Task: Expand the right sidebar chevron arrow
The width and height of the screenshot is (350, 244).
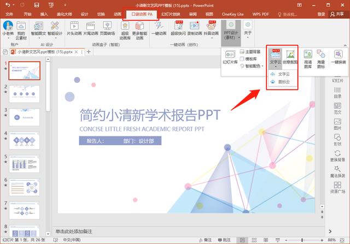Action: tap(330, 231)
